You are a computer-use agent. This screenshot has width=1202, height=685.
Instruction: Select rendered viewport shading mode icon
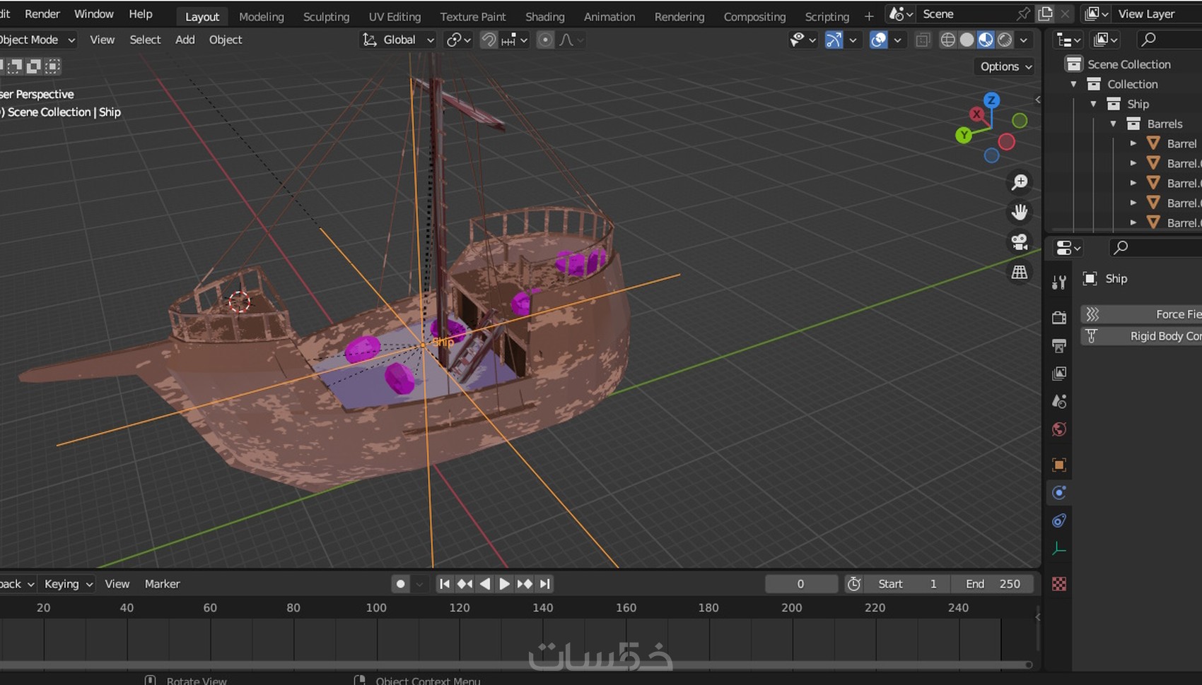point(1005,40)
